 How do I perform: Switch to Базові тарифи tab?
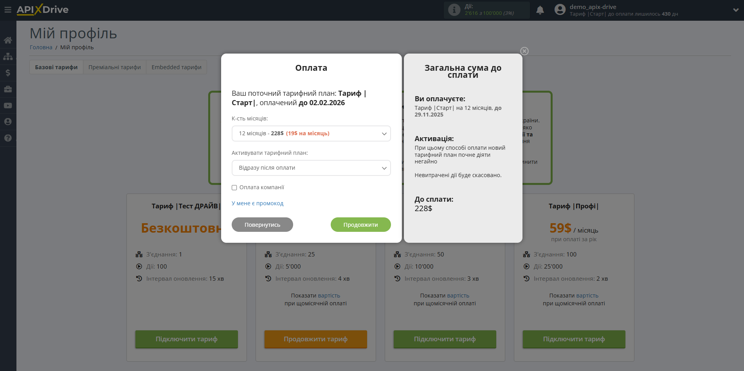[56, 67]
